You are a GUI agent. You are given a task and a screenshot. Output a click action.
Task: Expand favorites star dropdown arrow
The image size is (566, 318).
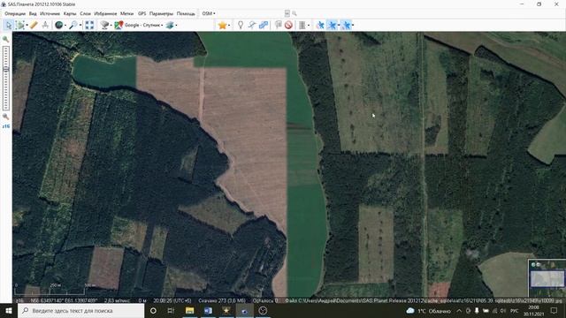point(229,26)
